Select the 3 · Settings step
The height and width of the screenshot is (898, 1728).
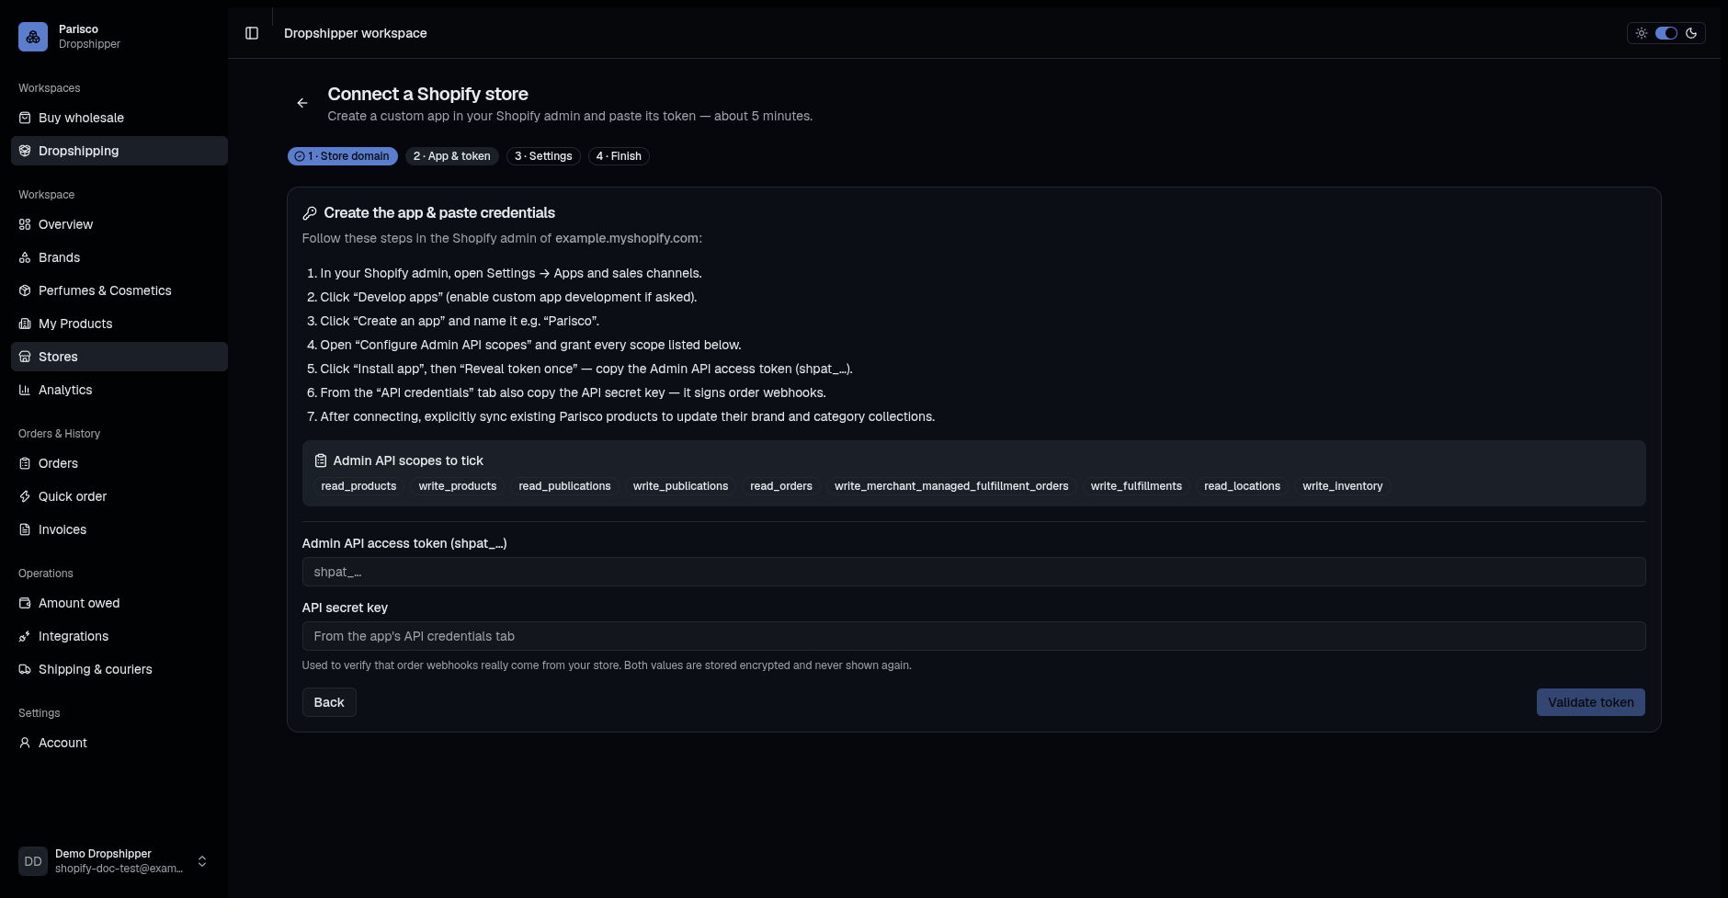point(543,156)
